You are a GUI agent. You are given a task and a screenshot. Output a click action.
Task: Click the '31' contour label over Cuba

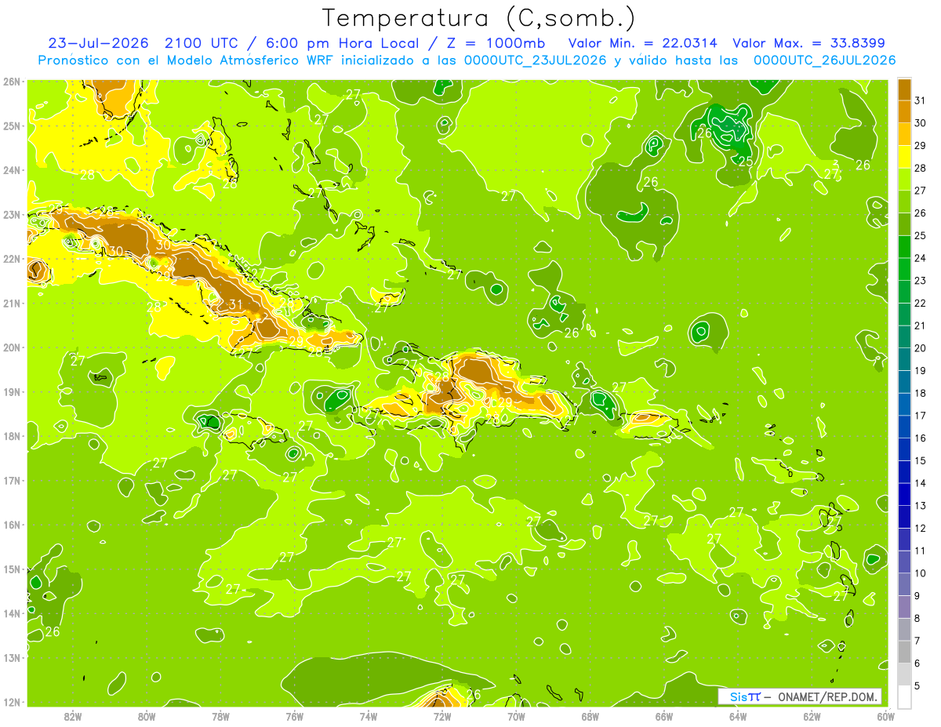click(235, 305)
